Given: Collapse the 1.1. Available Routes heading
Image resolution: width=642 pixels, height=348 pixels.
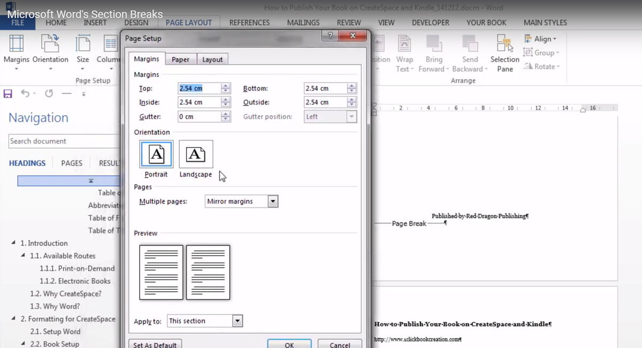Looking at the screenshot, I should coord(23,256).
